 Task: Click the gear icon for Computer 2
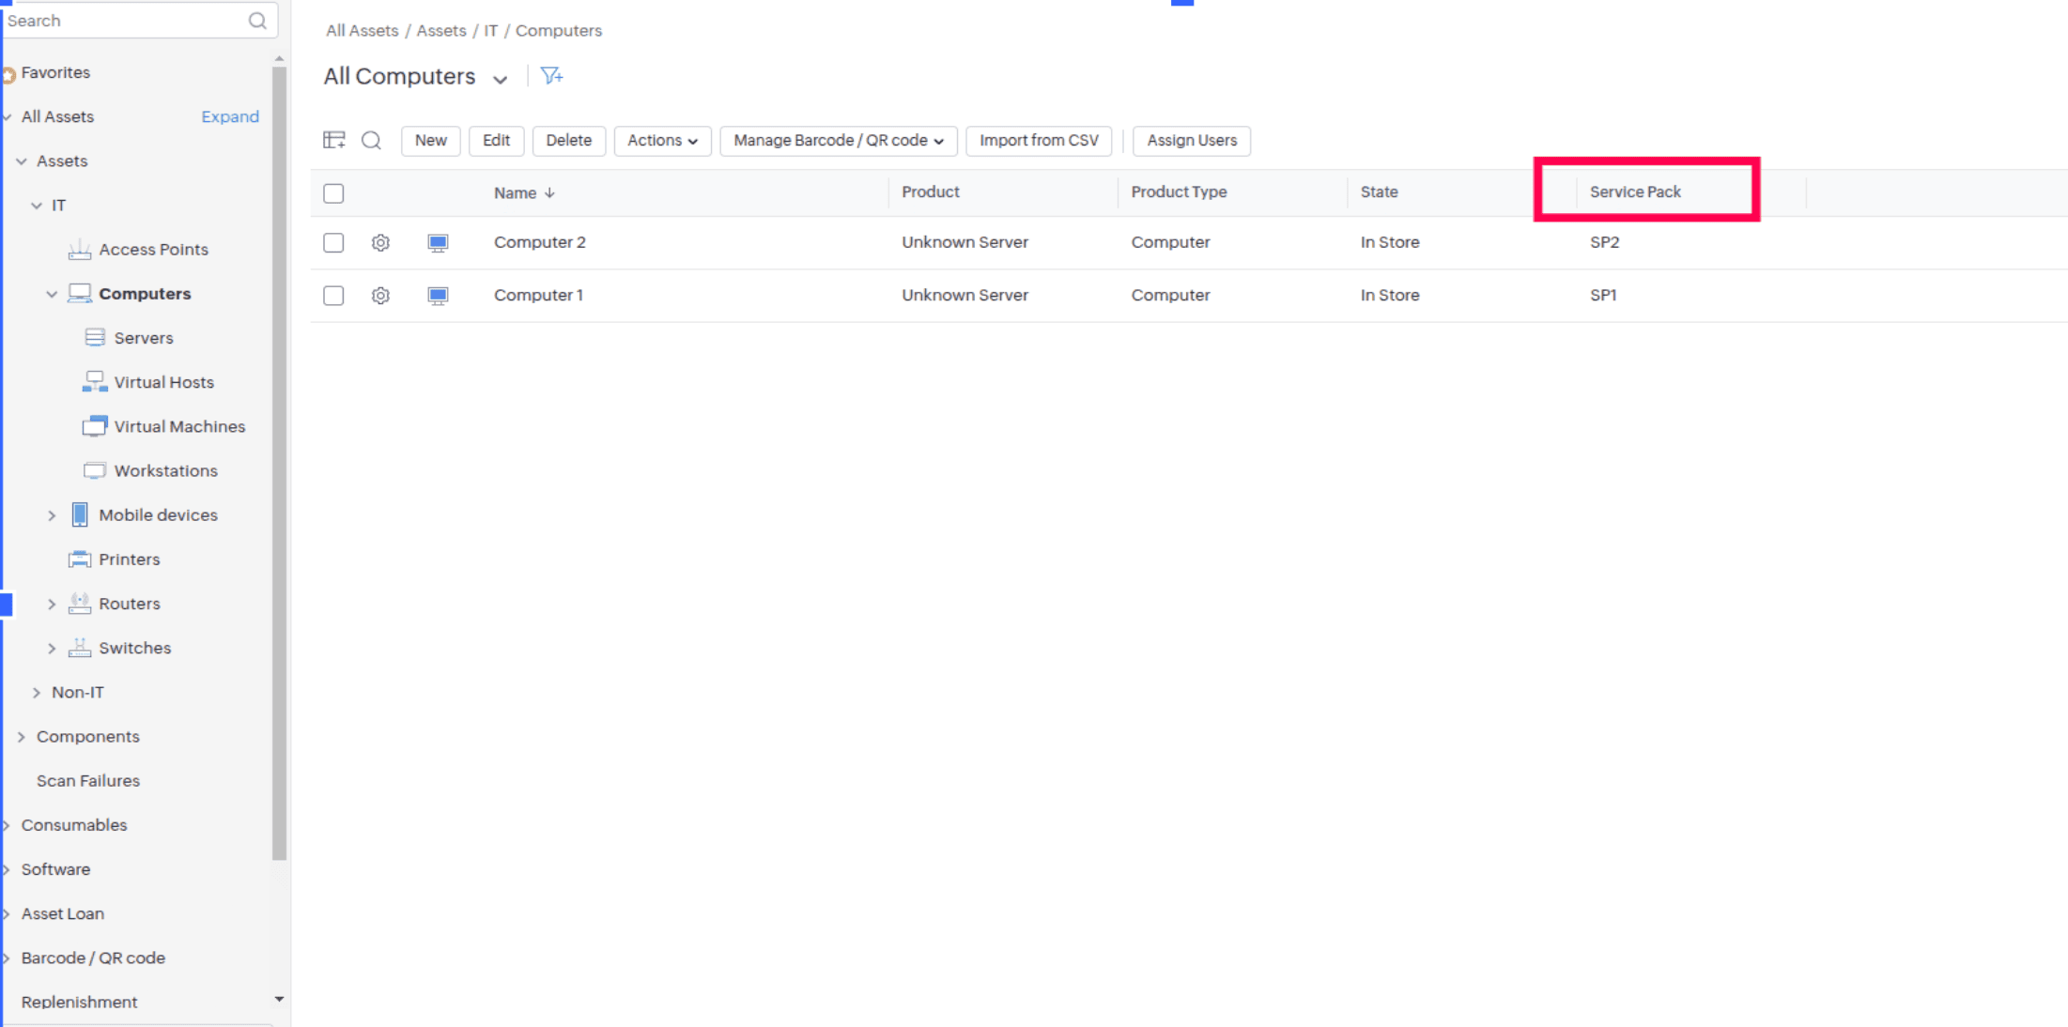pos(380,243)
